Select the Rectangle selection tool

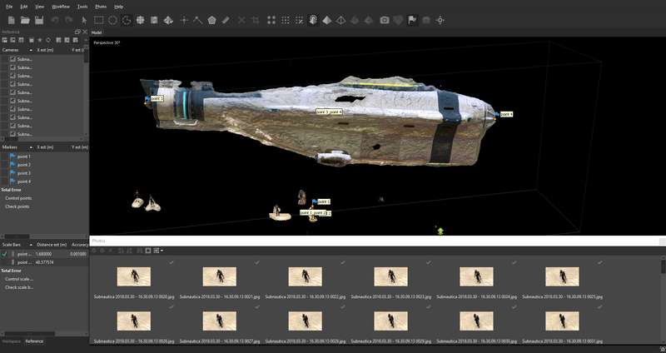click(98, 20)
